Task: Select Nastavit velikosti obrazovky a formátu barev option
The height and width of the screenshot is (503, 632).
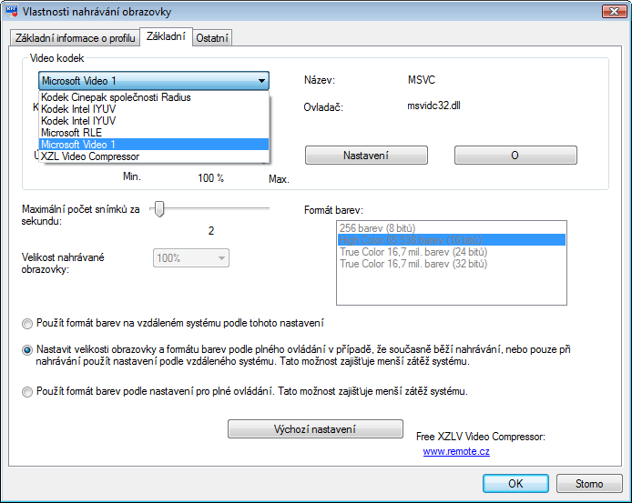Action: tap(27, 350)
